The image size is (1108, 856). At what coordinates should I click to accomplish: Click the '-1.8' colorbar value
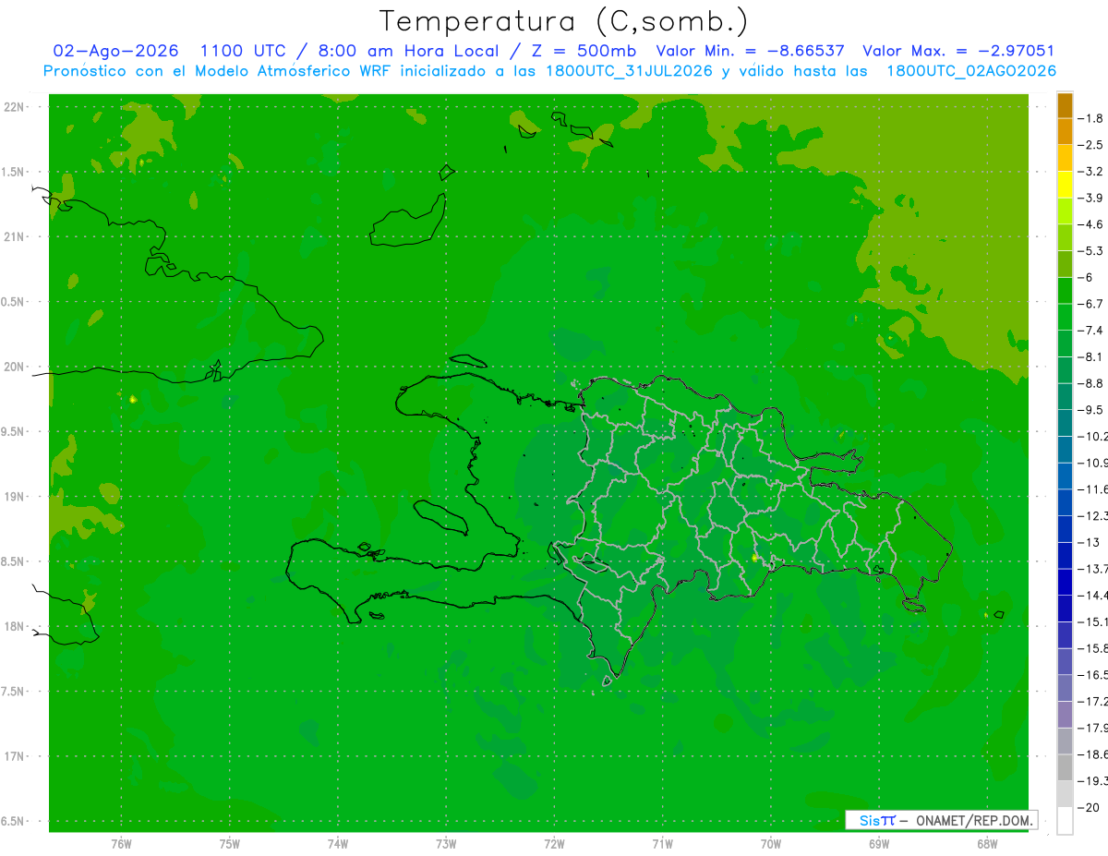pyautogui.click(x=1091, y=118)
